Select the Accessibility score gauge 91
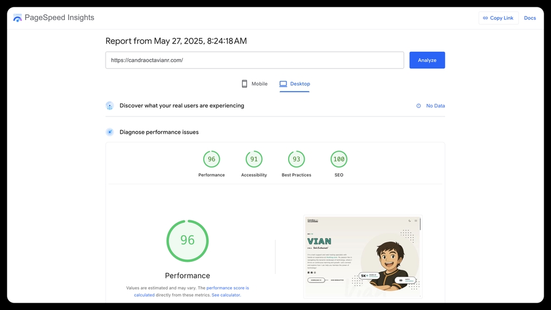The width and height of the screenshot is (551, 310). [254, 159]
